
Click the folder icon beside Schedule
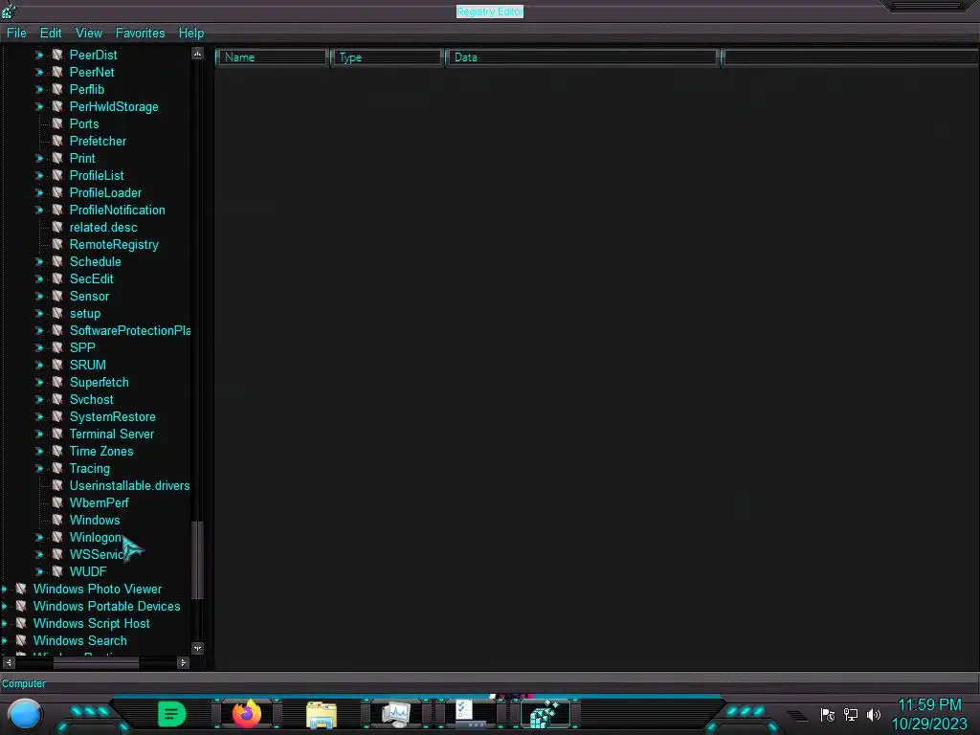tap(57, 261)
